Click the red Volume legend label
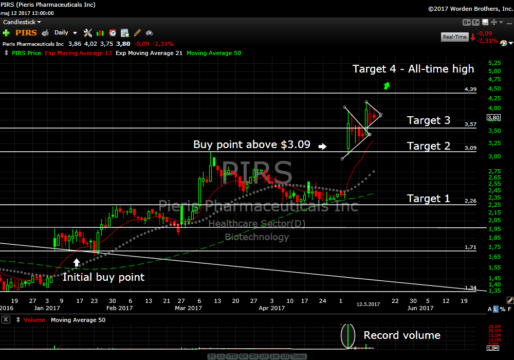 point(34,320)
